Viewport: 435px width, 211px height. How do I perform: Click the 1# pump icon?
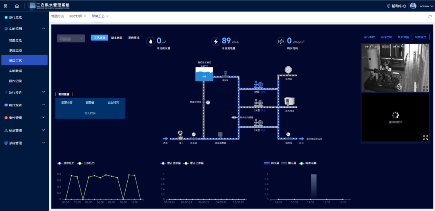click(259, 84)
